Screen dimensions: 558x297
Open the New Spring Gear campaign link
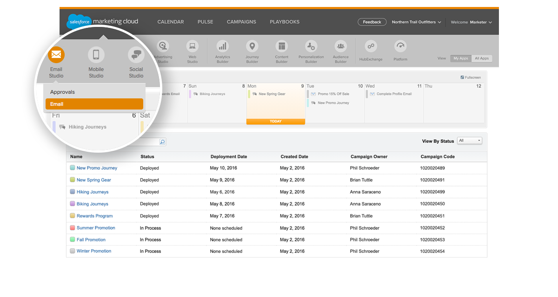tap(94, 180)
